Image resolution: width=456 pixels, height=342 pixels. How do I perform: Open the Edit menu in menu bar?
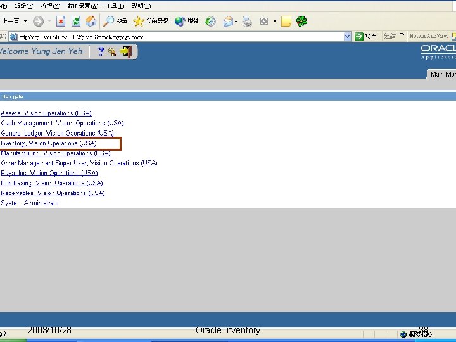pyautogui.click(x=23, y=6)
